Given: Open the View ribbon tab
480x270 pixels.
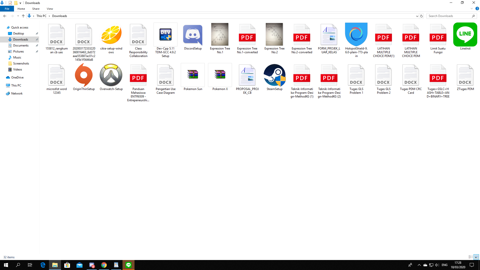Looking at the screenshot, I should (50, 9).
